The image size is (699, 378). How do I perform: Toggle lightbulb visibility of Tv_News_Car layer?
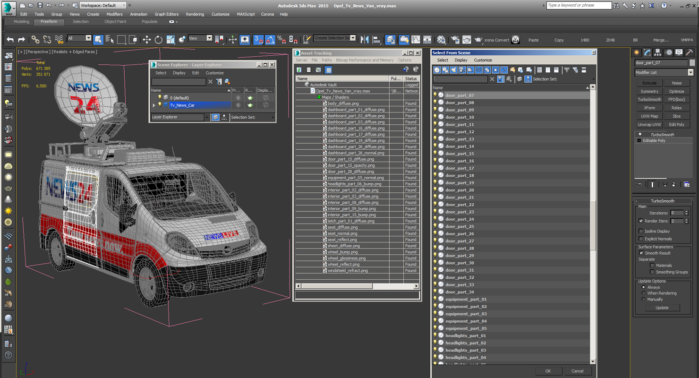pos(160,105)
